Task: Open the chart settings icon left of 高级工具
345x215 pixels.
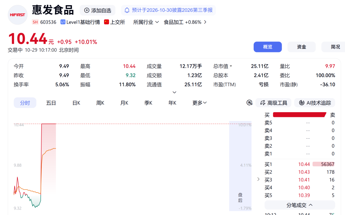Action: [x=249, y=103]
